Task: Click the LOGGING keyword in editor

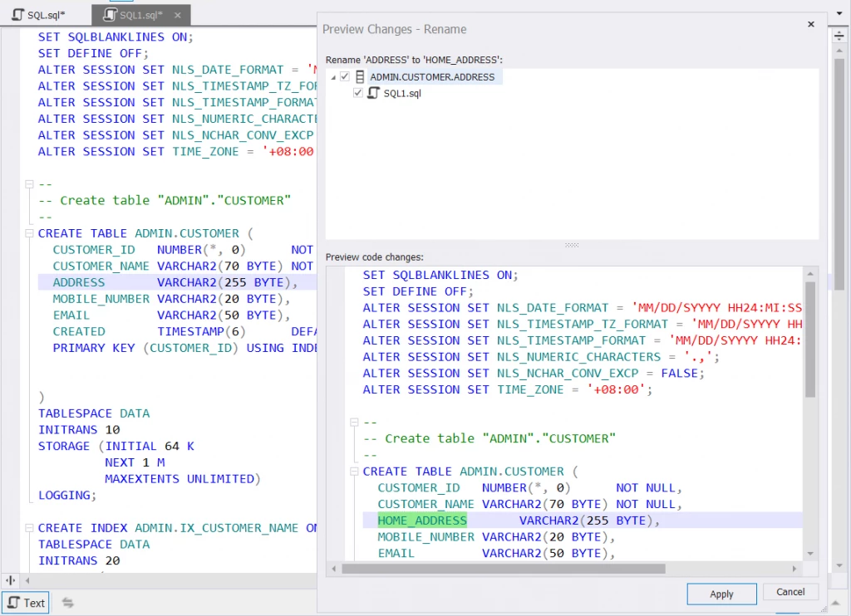Action: point(64,495)
